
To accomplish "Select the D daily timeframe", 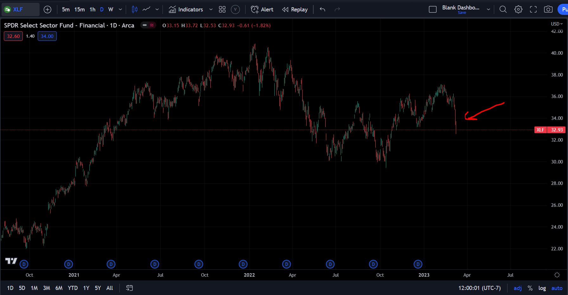I will 102,9.
